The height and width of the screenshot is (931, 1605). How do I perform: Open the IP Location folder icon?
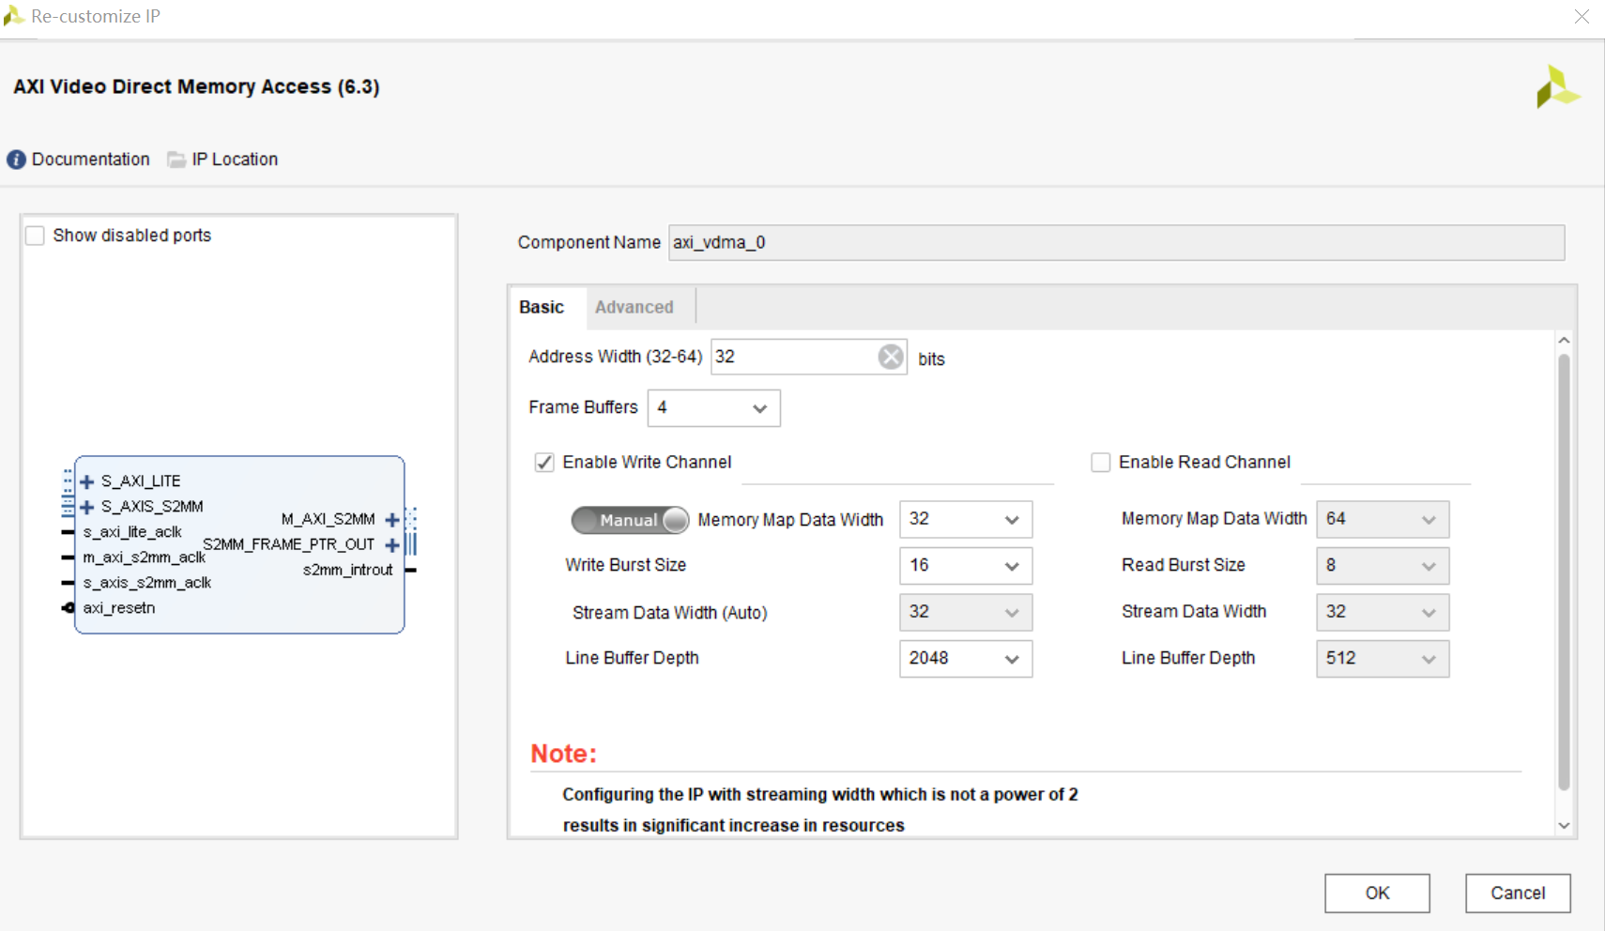[x=176, y=159]
